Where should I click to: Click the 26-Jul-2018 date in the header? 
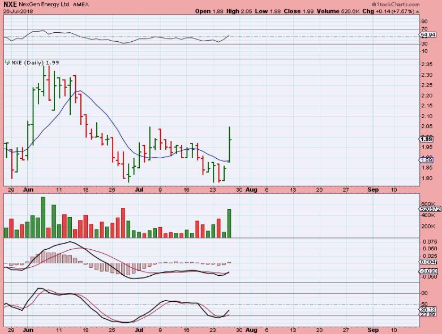click(x=18, y=11)
